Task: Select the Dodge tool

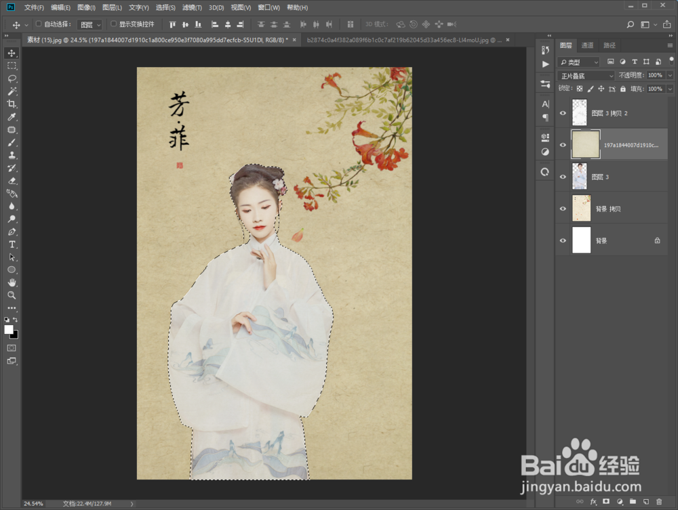Action: (12, 219)
